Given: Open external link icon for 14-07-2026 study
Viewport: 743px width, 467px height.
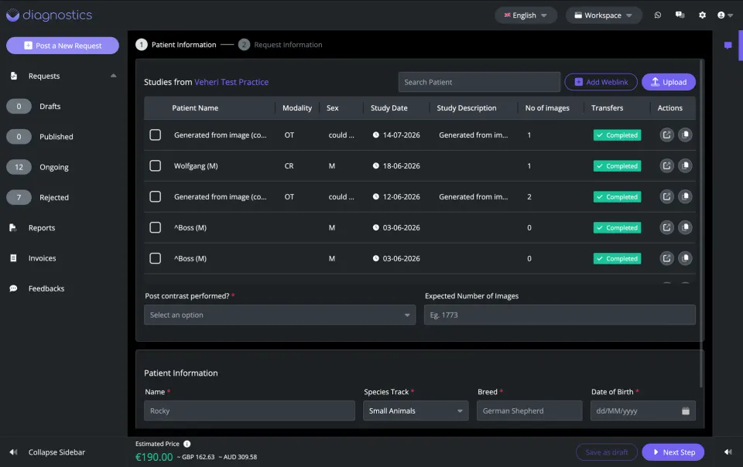Looking at the screenshot, I should click(666, 135).
